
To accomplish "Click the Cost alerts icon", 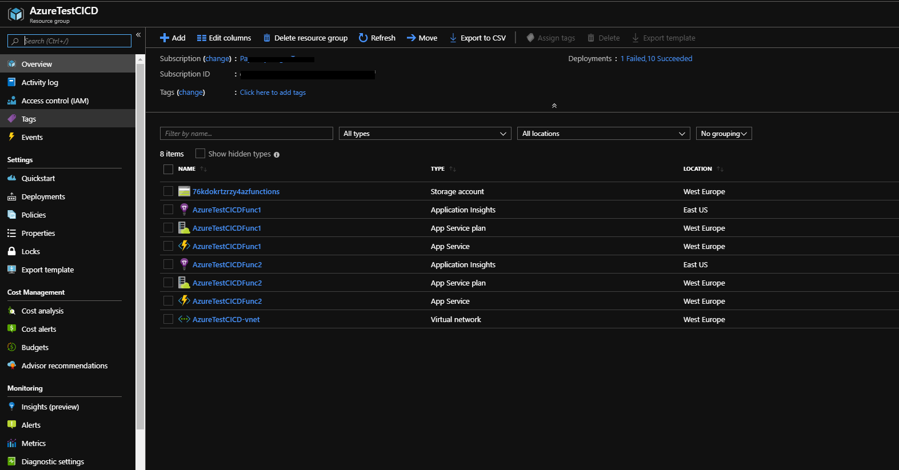I will pos(11,329).
